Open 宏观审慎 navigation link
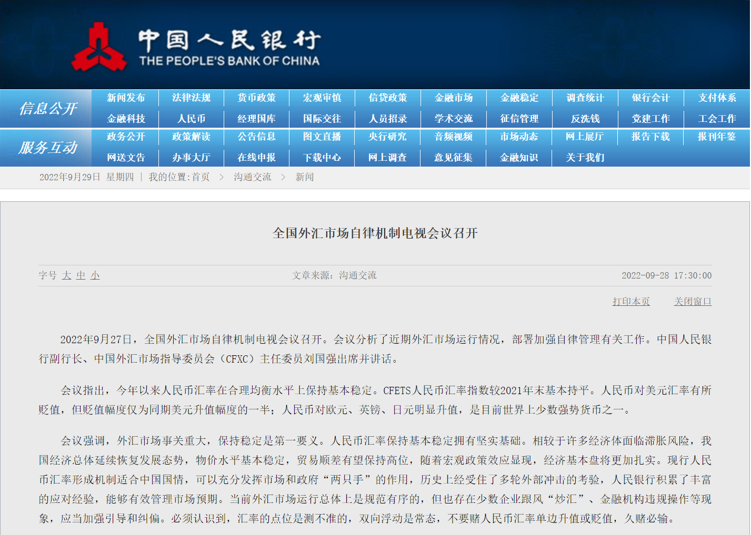Viewport: 751px width, 535px height. point(322,98)
